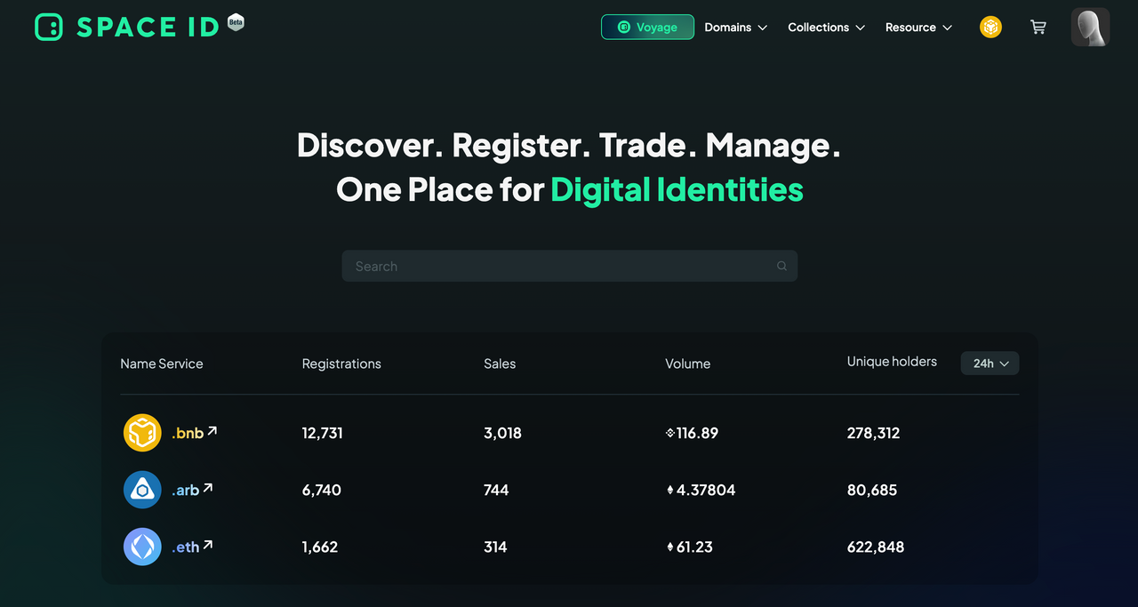The width and height of the screenshot is (1138, 607).
Task: Click the Digital Identities headline text
Action: [677, 189]
